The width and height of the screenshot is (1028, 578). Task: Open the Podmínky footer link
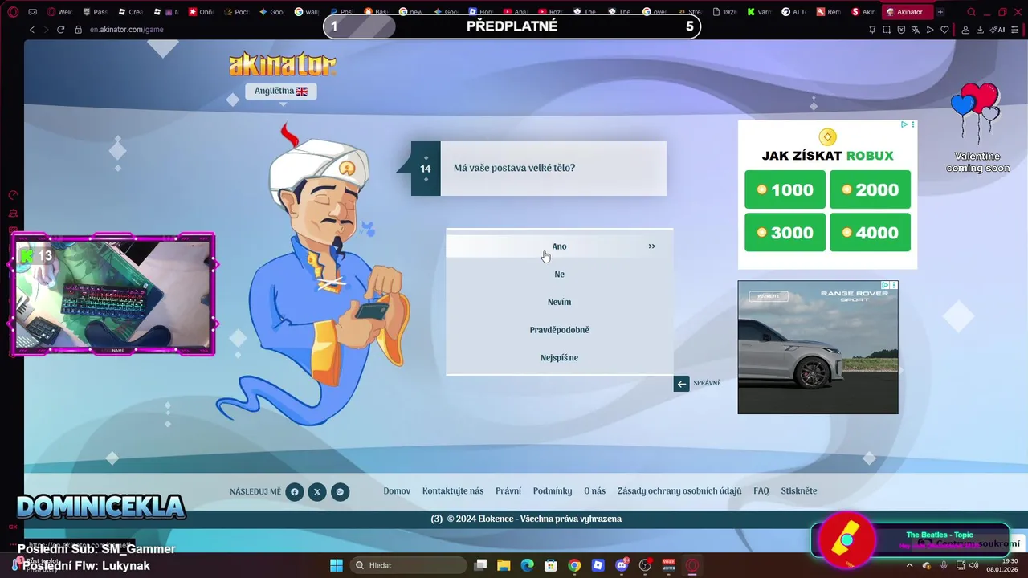pyautogui.click(x=553, y=491)
